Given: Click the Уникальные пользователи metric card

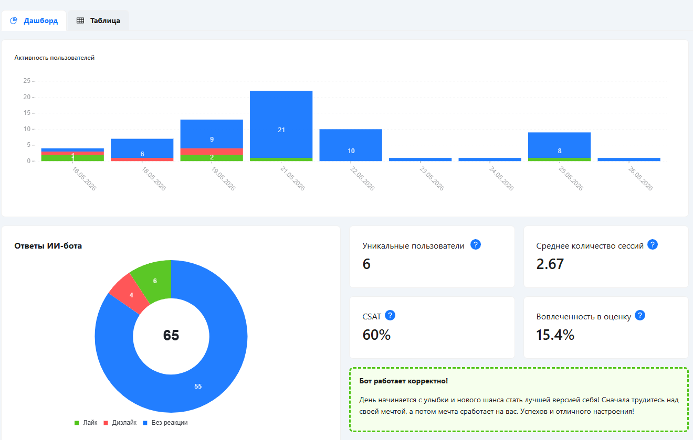Looking at the screenshot, I should tap(432, 256).
